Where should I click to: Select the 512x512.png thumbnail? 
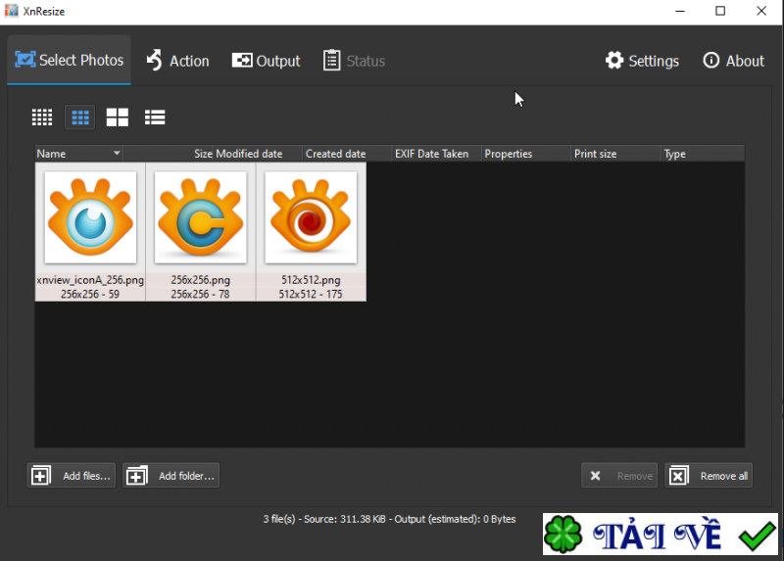click(x=311, y=232)
